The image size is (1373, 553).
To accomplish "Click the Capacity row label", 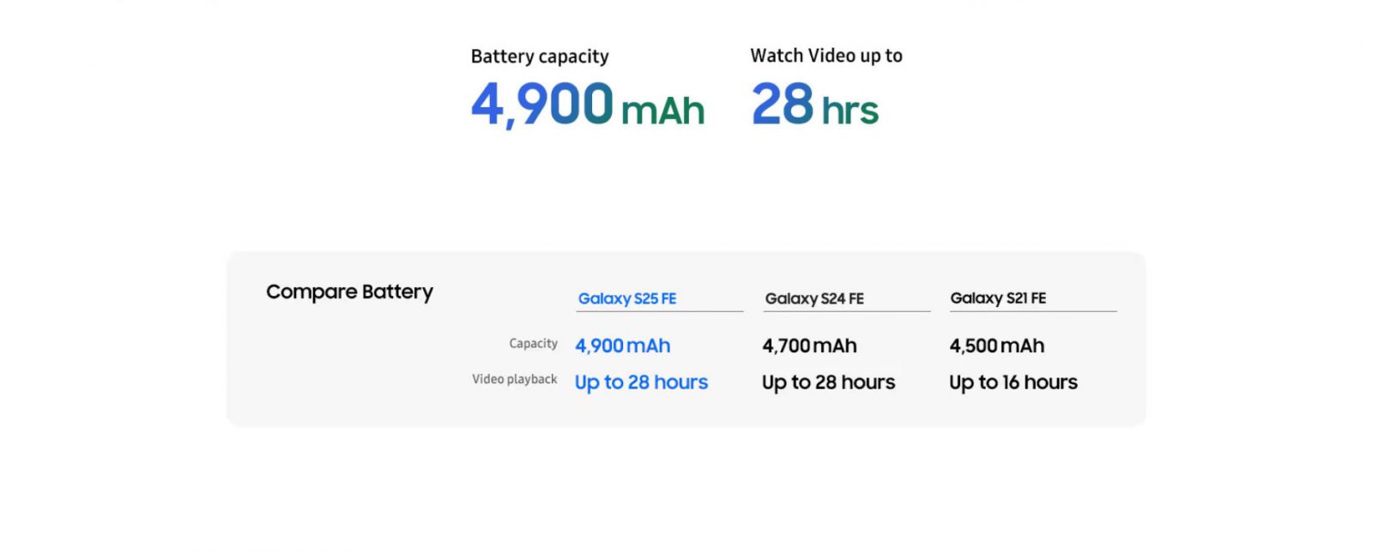I will (x=533, y=343).
